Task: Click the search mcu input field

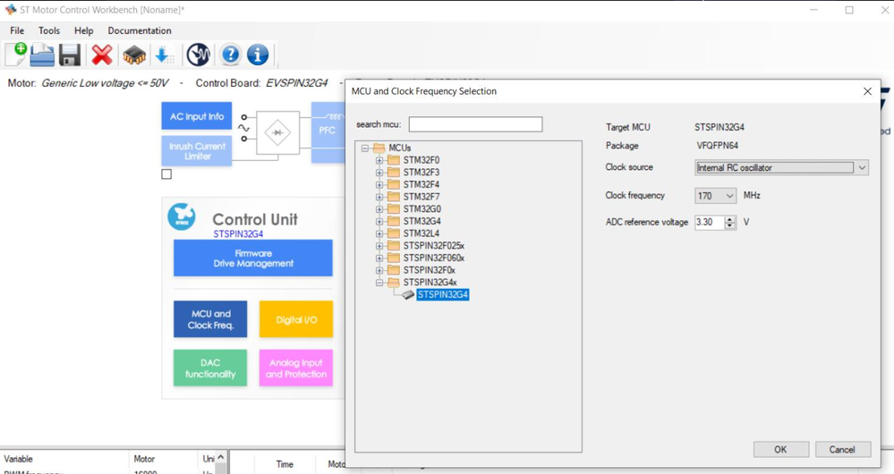Action: pos(475,124)
